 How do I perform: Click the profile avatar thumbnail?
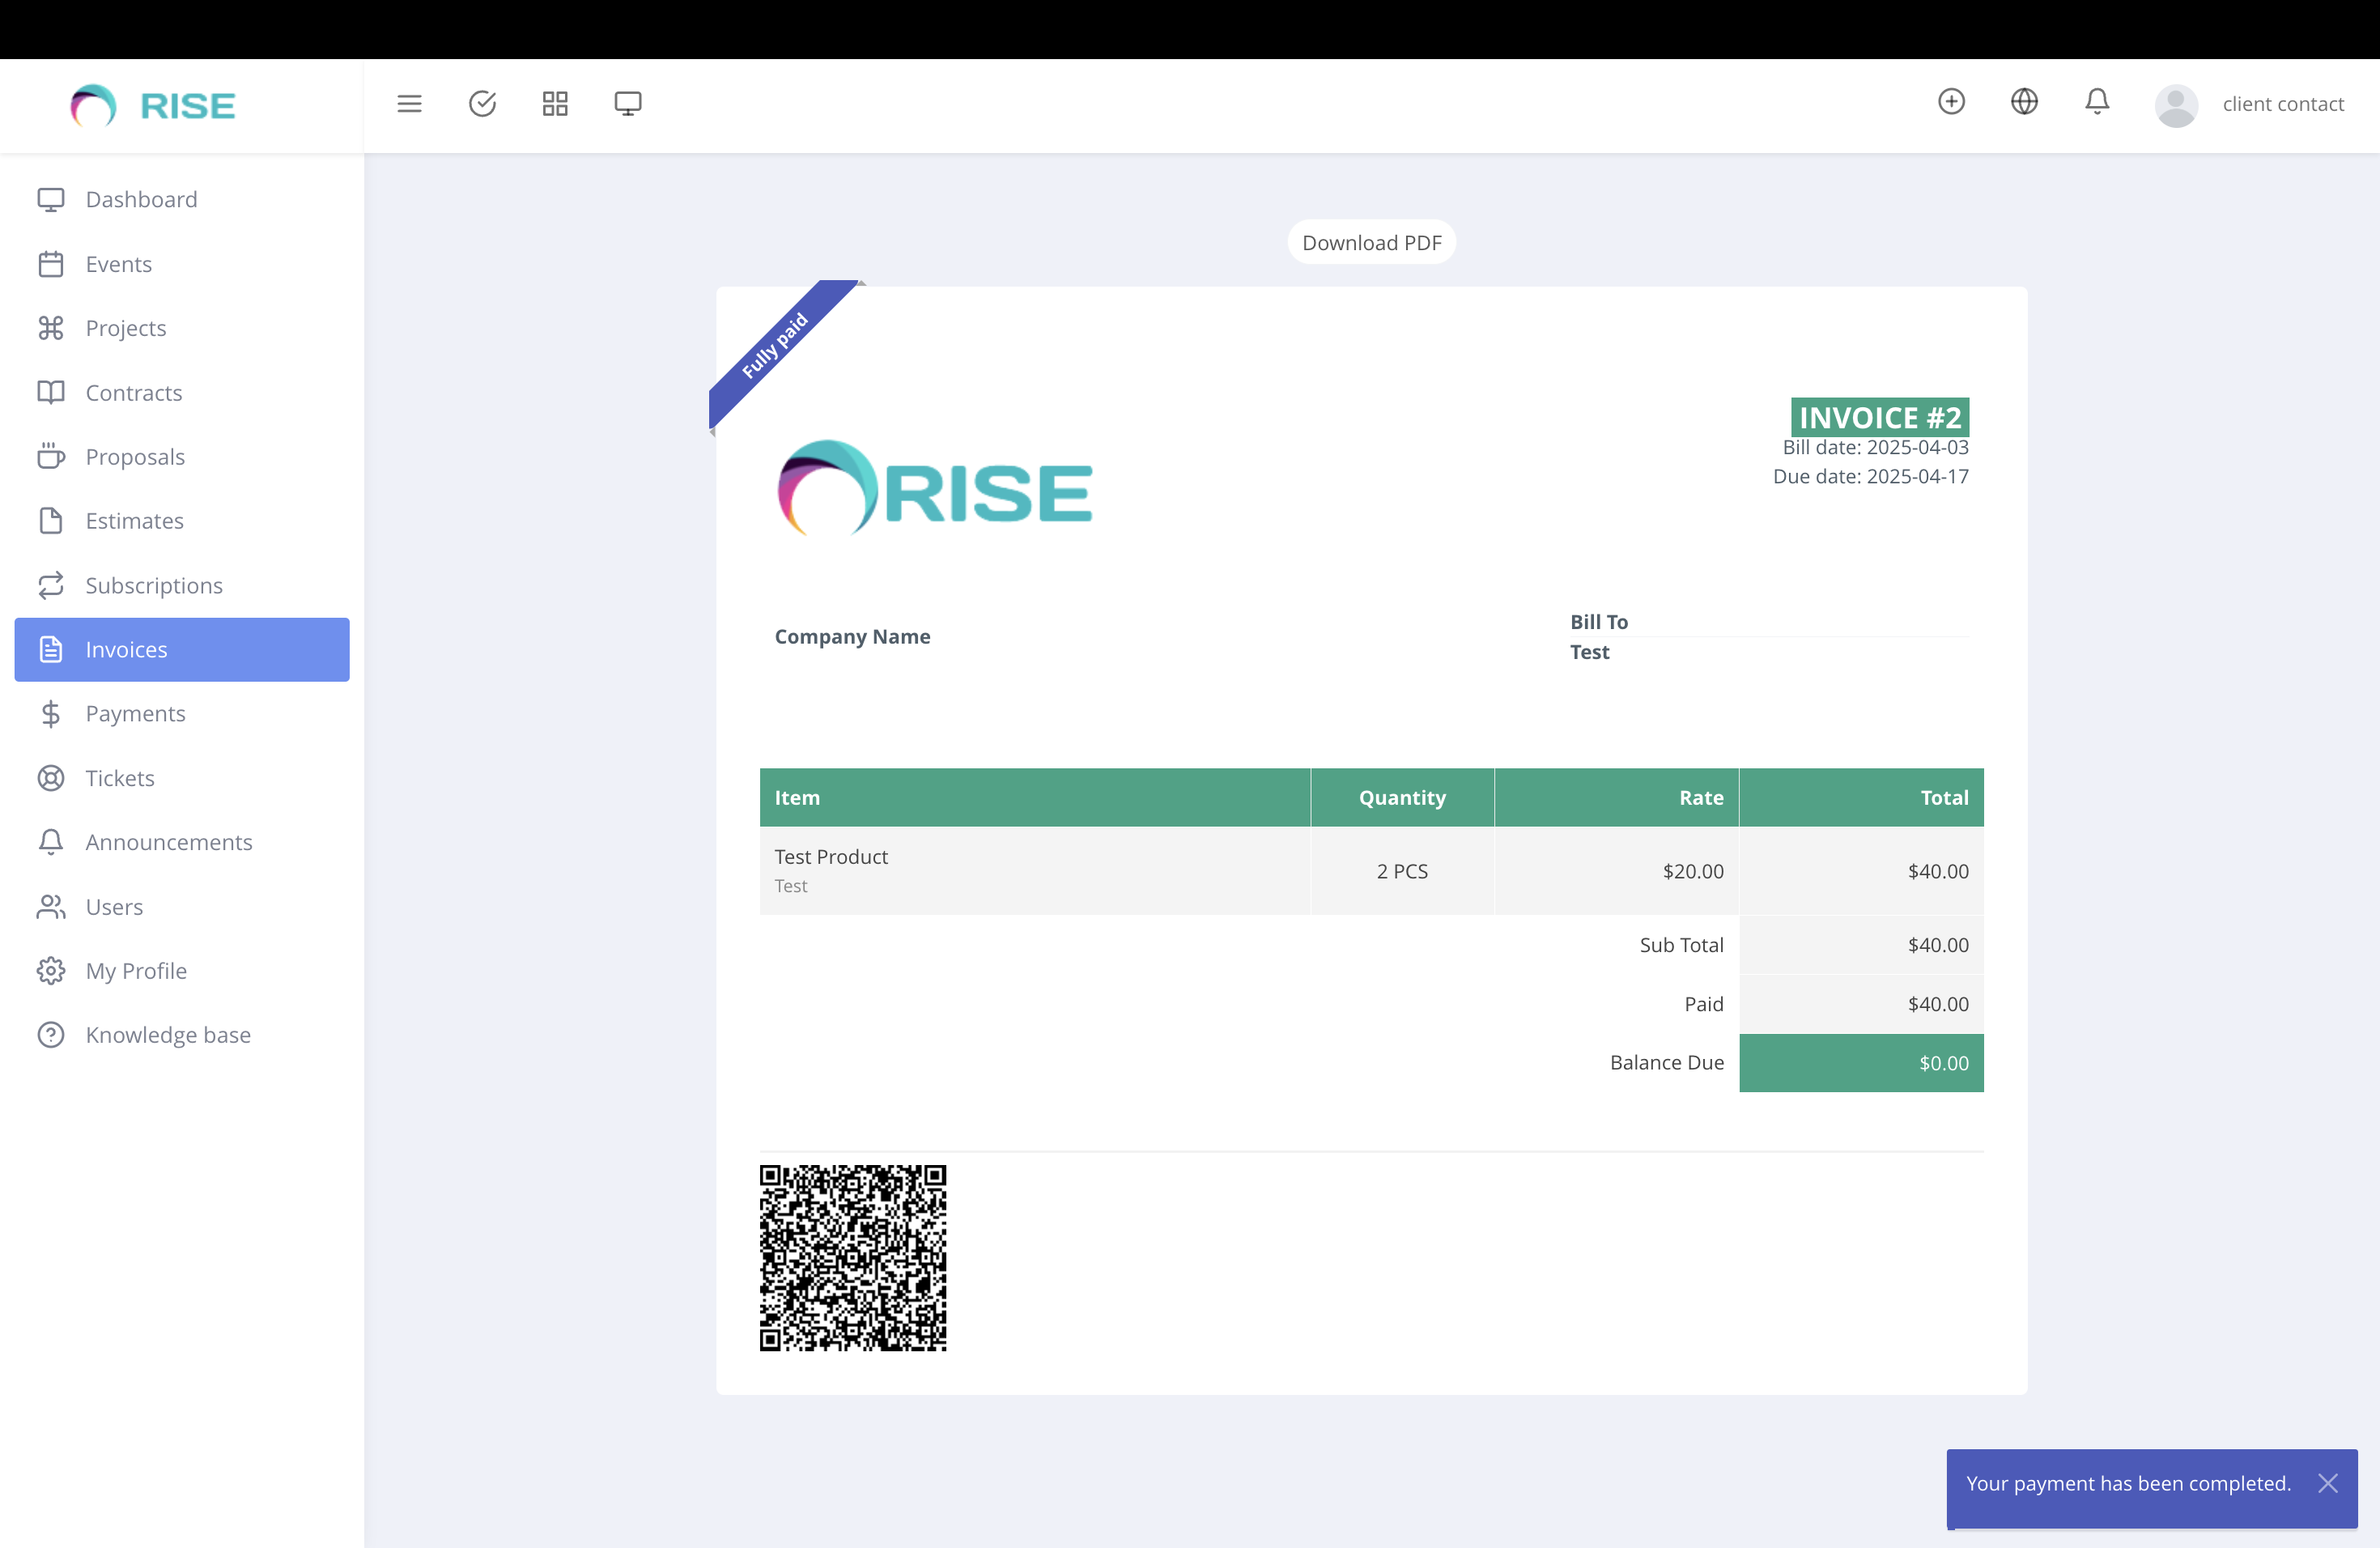click(2176, 103)
